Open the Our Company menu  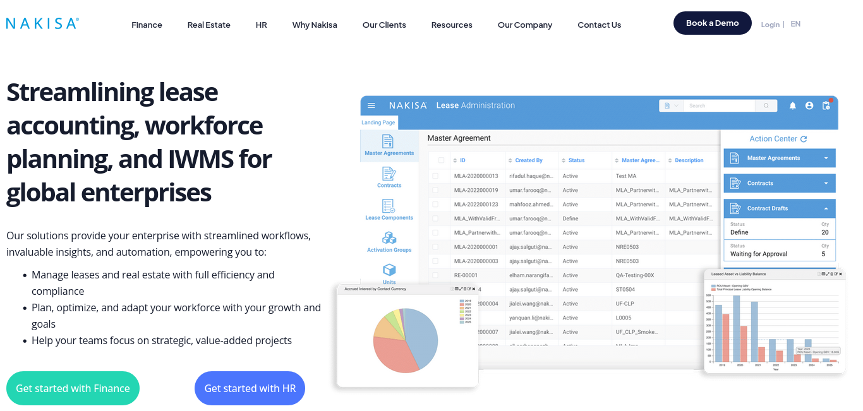525,25
